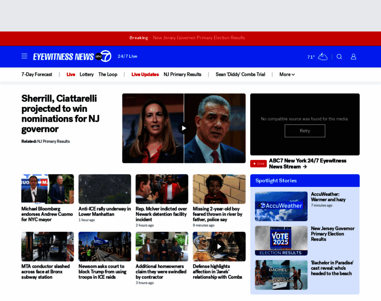Viewport: 381px width, 301px height.
Task: Select Live Updates in navigation
Action: pos(145,74)
